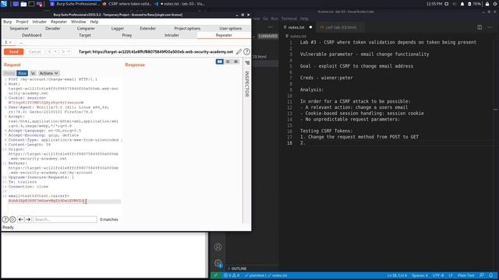Image resolution: width=499 pixels, height=280 pixels.
Task: Click Ln 18, Col 4 in status bar
Action: tap(397, 275)
